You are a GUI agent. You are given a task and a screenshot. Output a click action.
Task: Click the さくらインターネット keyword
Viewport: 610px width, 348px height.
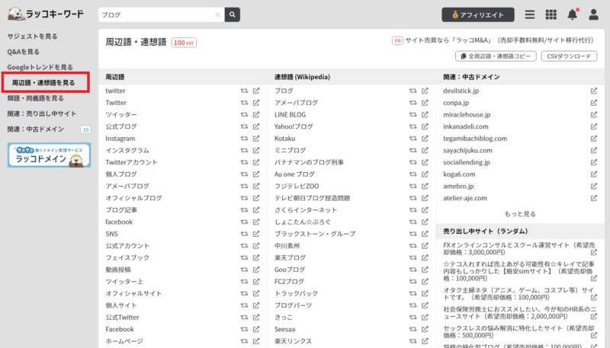tap(306, 210)
